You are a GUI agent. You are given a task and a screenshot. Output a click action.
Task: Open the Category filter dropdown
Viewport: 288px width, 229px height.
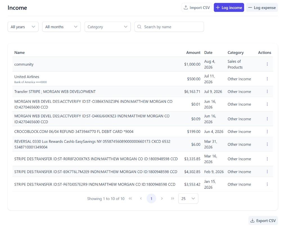click(x=107, y=27)
